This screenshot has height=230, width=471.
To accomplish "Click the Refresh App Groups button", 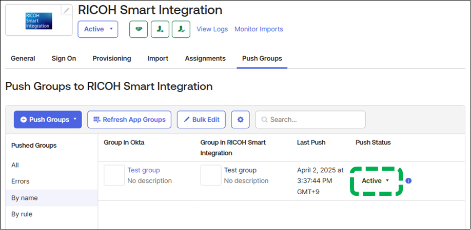I will tap(129, 120).
